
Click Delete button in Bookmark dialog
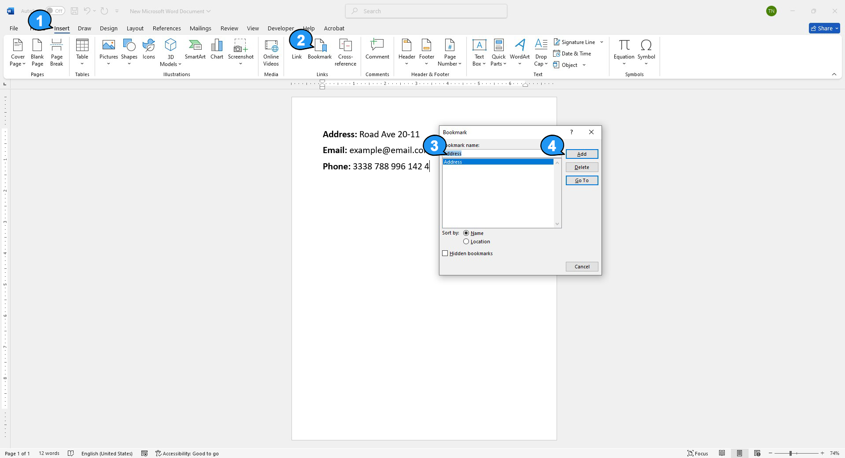coord(582,167)
